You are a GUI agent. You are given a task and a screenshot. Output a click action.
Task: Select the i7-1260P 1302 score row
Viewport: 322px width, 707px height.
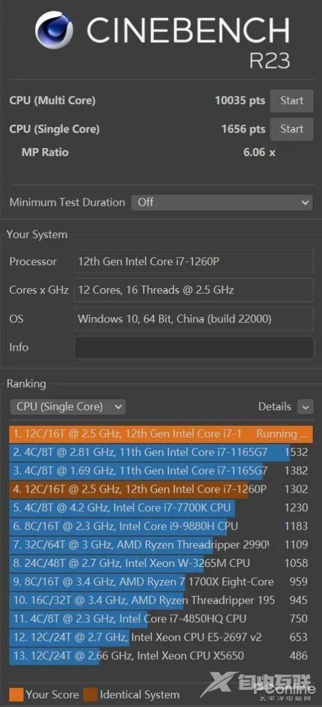[161, 490]
